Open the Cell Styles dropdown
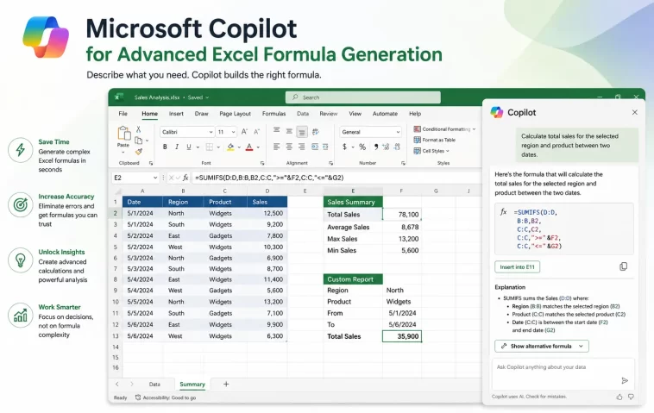This screenshot has height=413, width=654. (431, 151)
